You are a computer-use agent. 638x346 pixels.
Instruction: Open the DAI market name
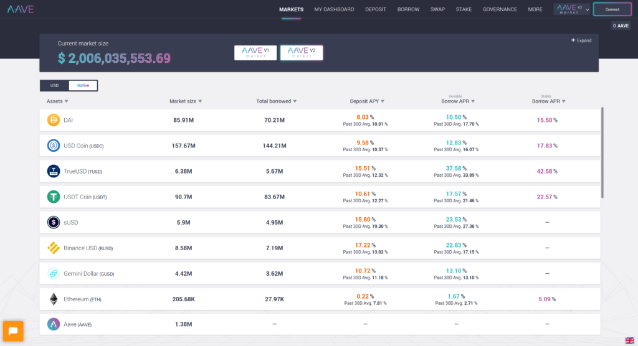coord(68,120)
